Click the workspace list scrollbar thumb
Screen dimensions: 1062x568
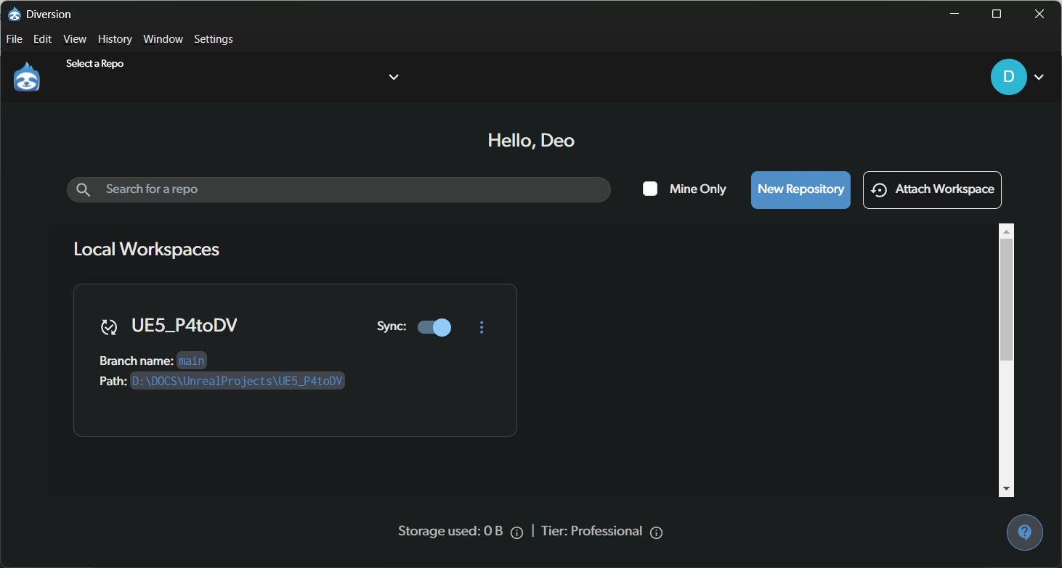[1006, 300]
